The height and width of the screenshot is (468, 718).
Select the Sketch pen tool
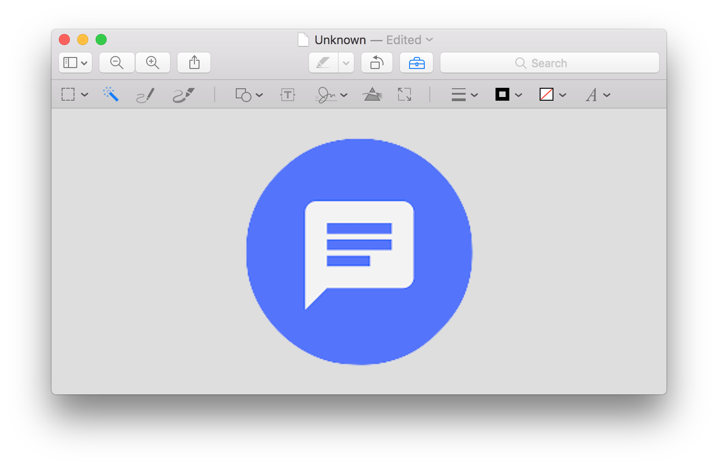click(x=146, y=95)
